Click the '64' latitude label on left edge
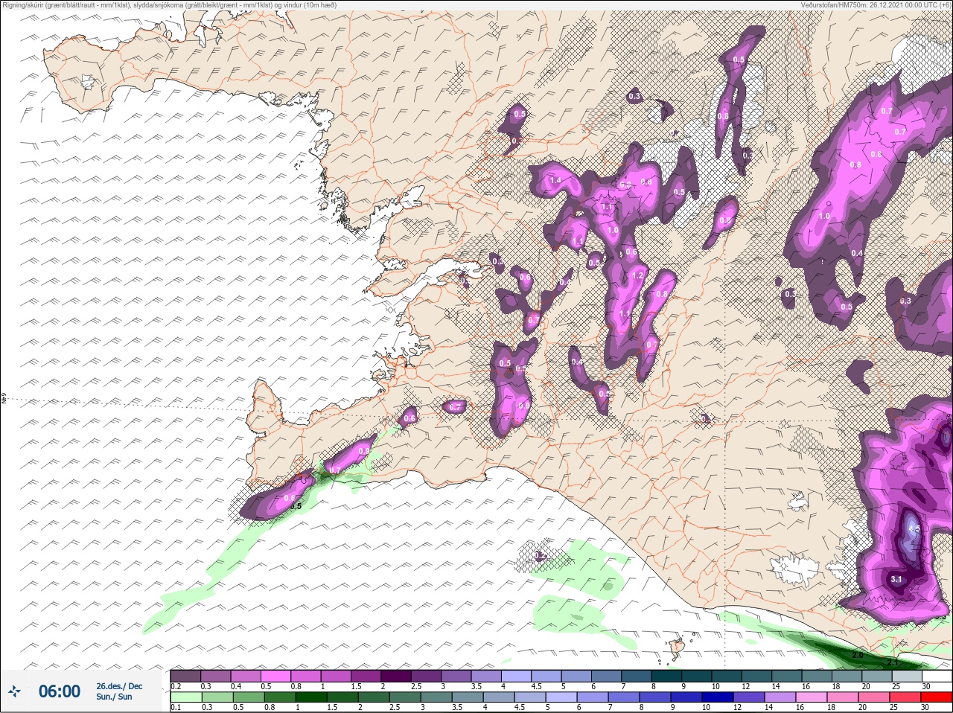This screenshot has width=953, height=713. 4,399
